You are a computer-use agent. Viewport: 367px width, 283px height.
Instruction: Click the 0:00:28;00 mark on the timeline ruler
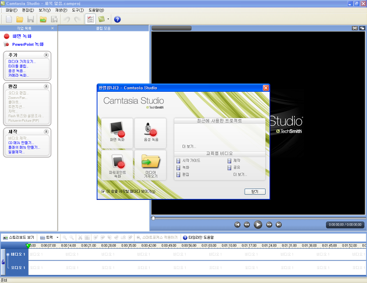108,246
